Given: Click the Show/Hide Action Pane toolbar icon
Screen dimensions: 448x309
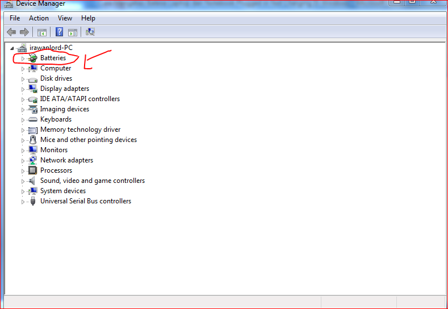Looking at the screenshot, I should 73,32.
